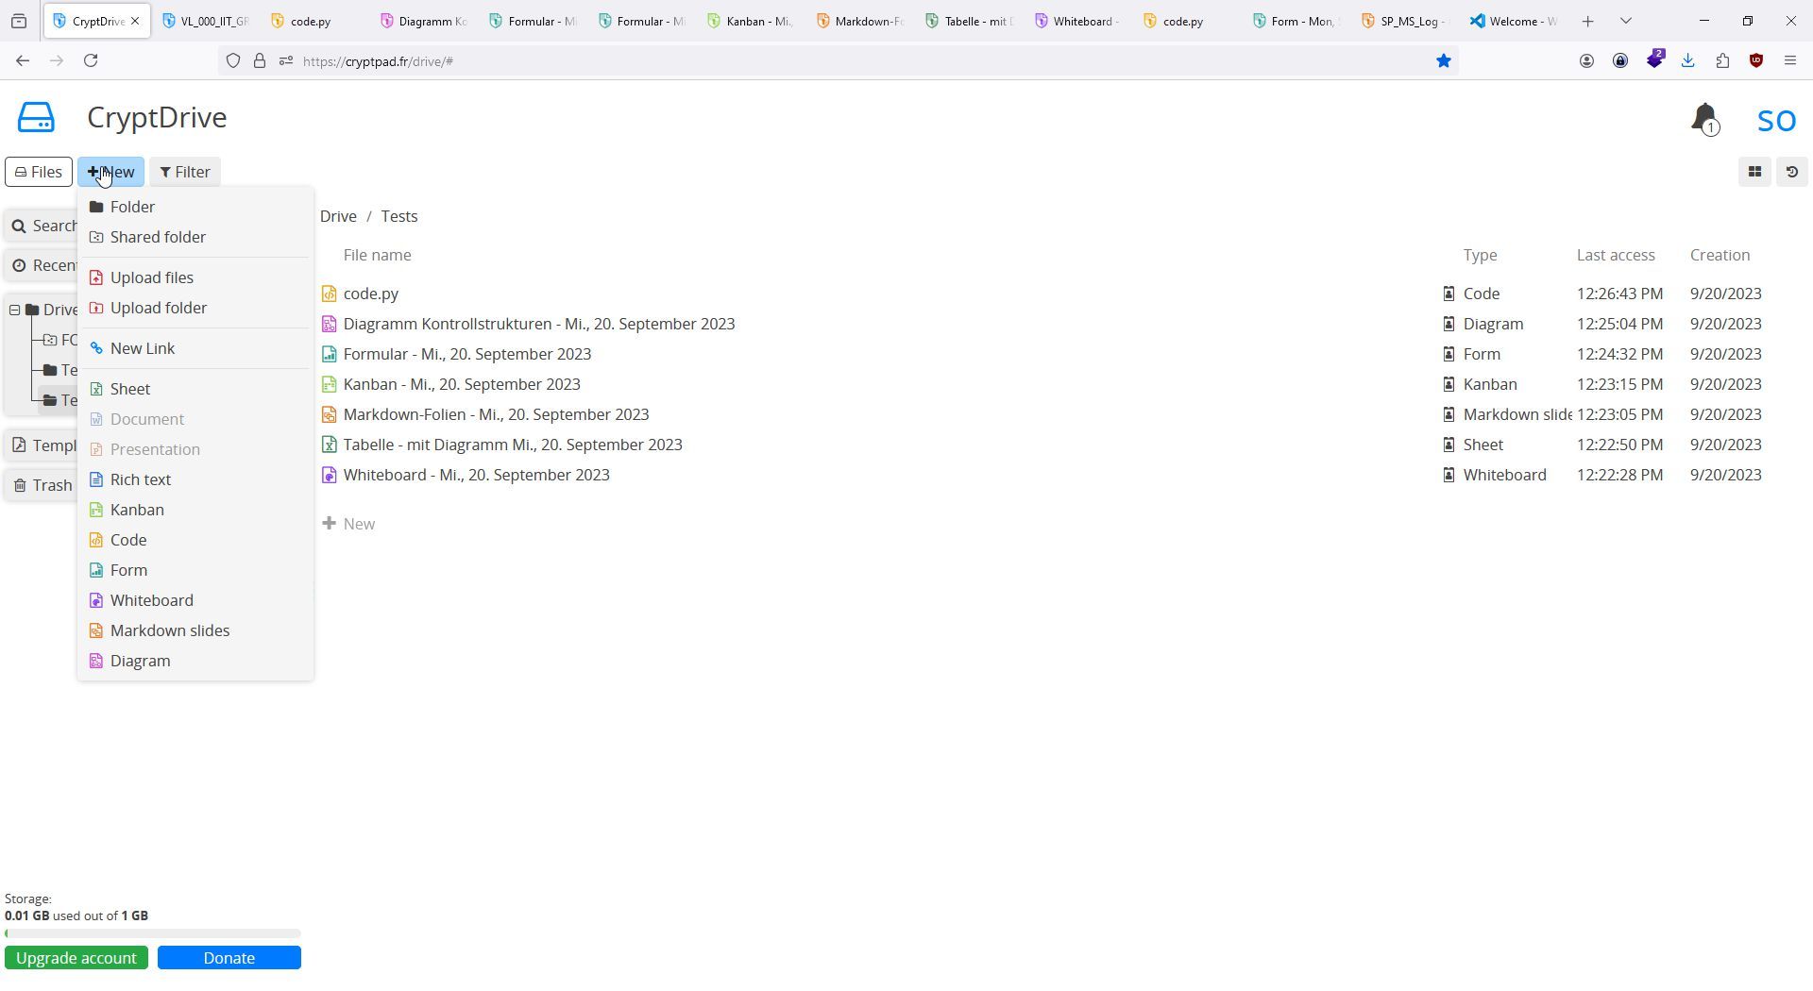This screenshot has width=1813, height=991.
Task: Sort by Type column header
Action: point(1480,255)
